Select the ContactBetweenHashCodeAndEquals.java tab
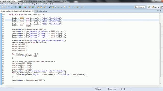163x91 pixels. coord(17,11)
